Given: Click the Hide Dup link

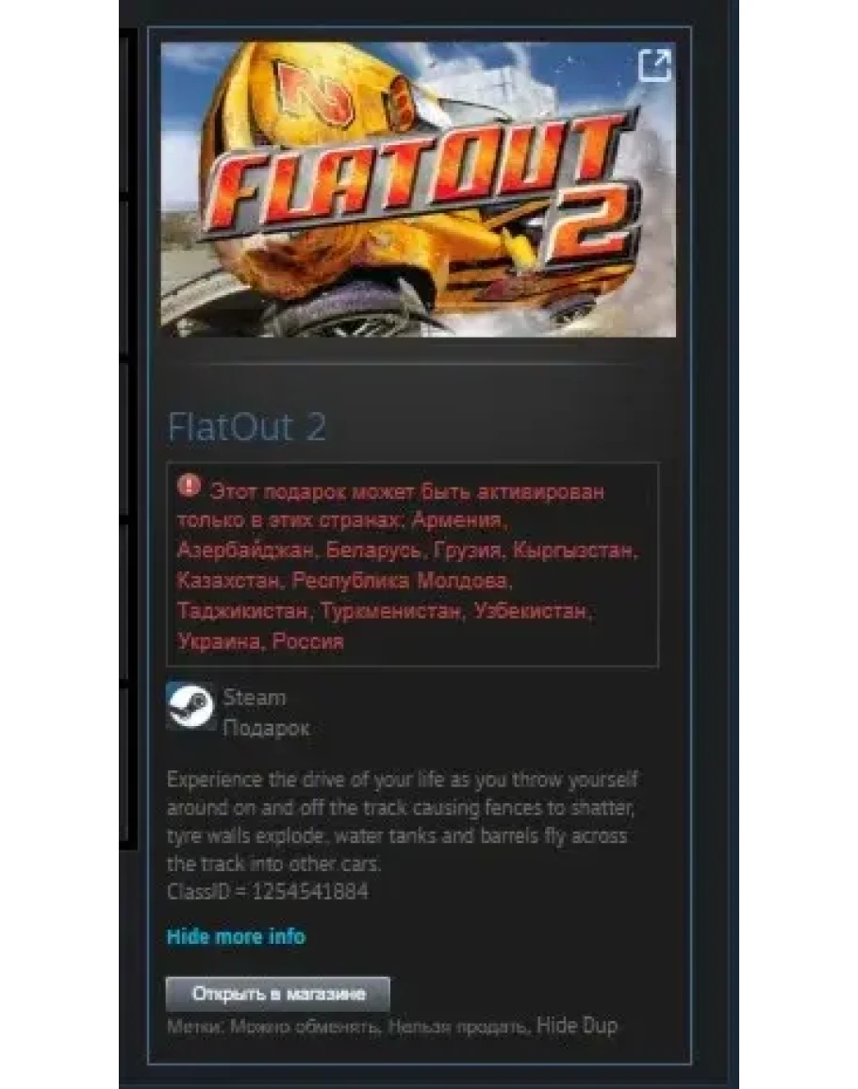Looking at the screenshot, I should tap(577, 1026).
